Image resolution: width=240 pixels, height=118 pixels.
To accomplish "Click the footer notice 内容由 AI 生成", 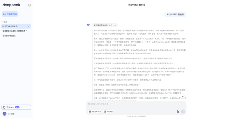I will [x=136, y=116].
